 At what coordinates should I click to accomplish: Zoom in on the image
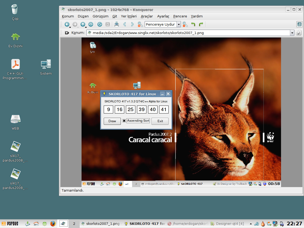click(140, 25)
